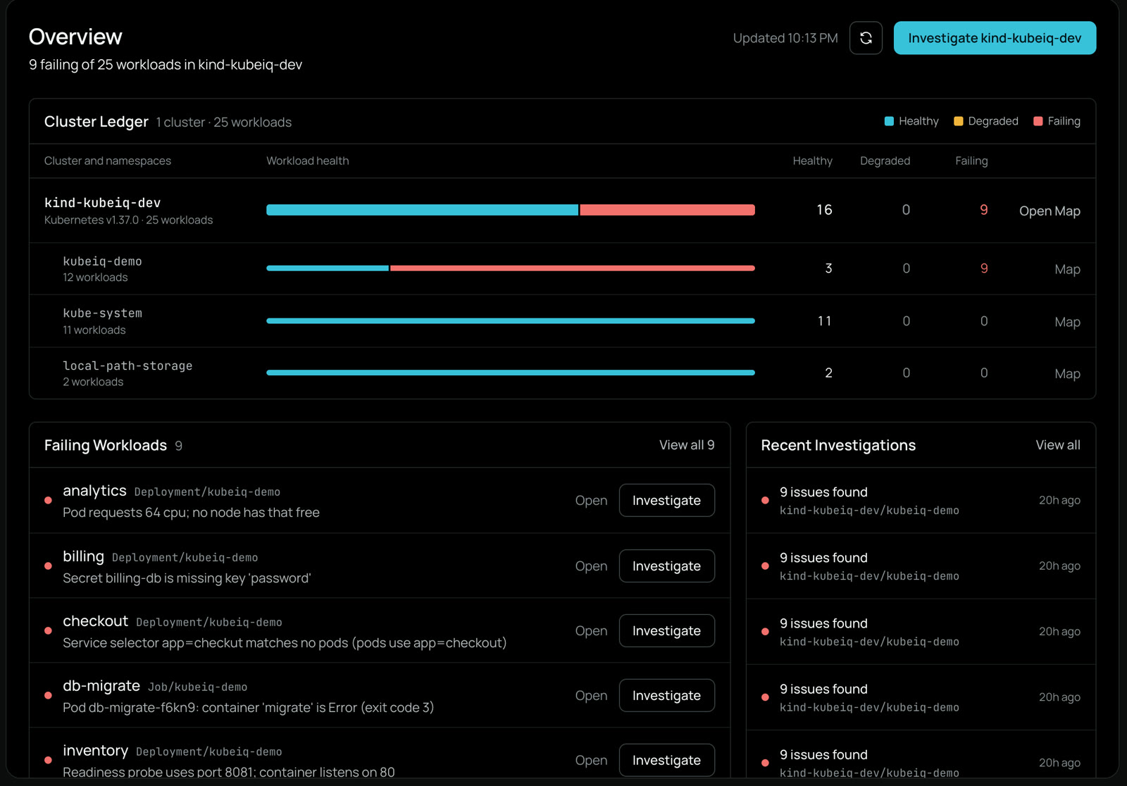Screen dimensions: 1127x786
Task: Select the kube-system namespace name
Action: pos(102,313)
